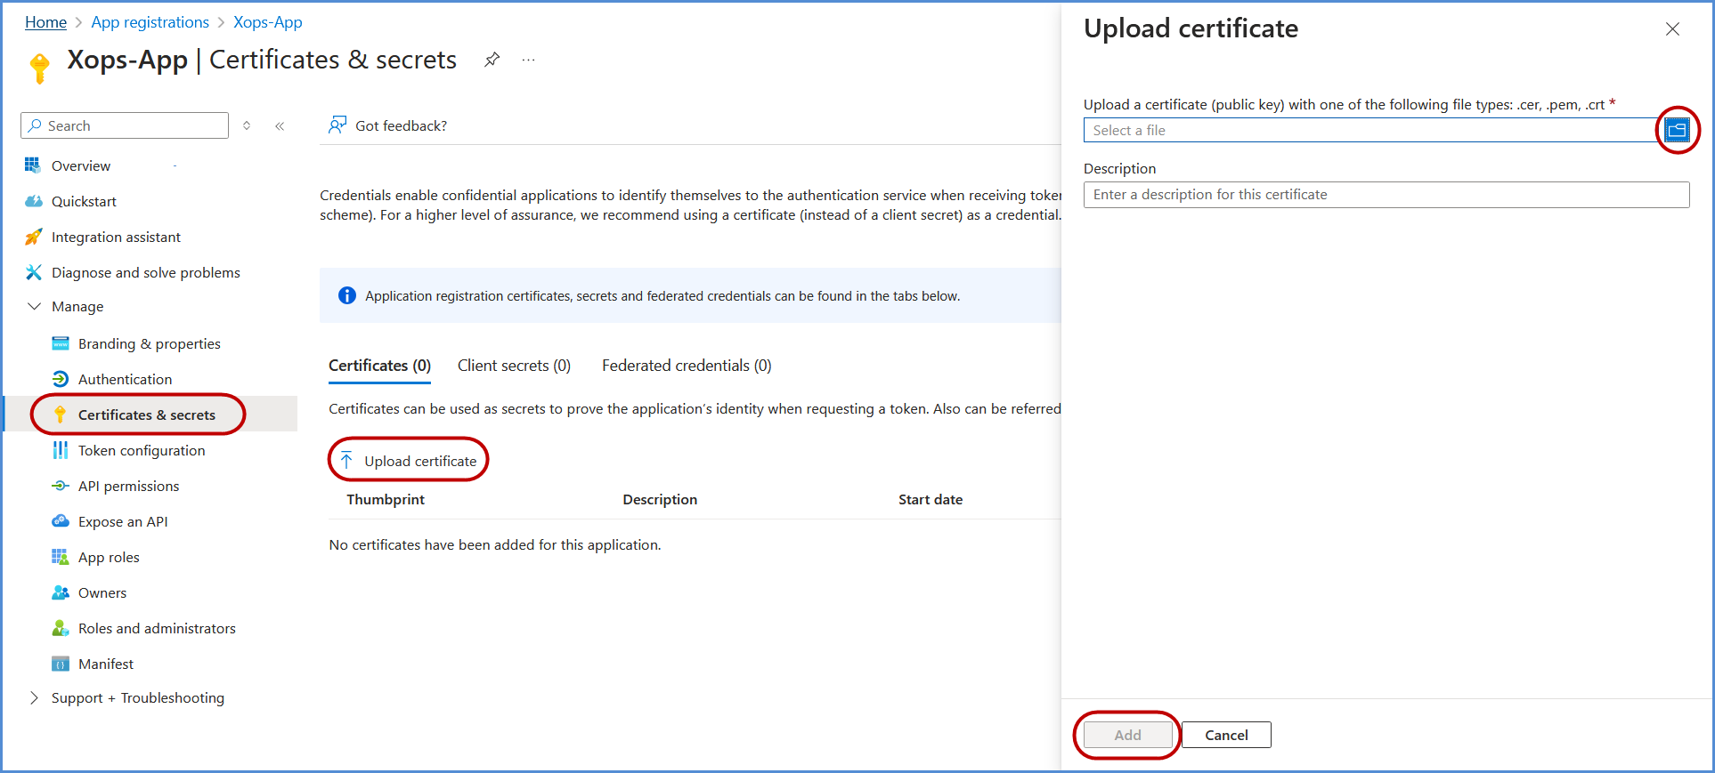1715x773 pixels.
Task: Open API permissions in sidebar
Action: click(x=128, y=486)
